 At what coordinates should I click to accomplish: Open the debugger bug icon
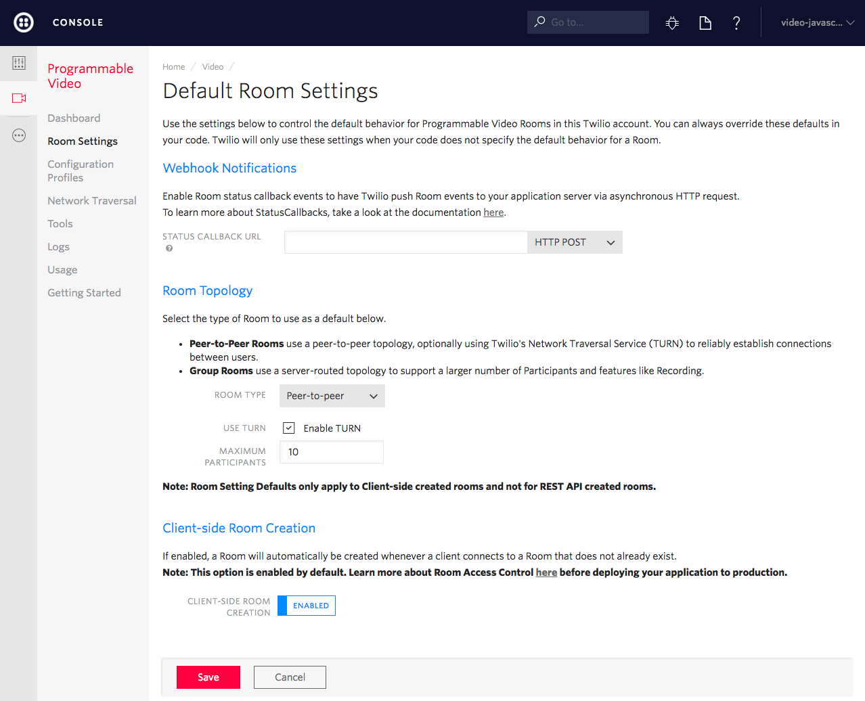[x=672, y=23]
